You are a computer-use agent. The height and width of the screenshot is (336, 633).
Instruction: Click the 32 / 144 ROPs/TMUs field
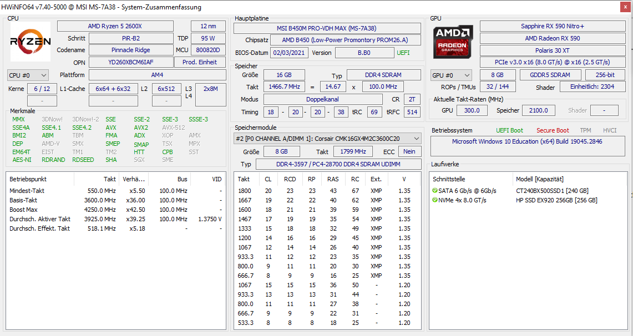pyautogui.click(x=498, y=86)
